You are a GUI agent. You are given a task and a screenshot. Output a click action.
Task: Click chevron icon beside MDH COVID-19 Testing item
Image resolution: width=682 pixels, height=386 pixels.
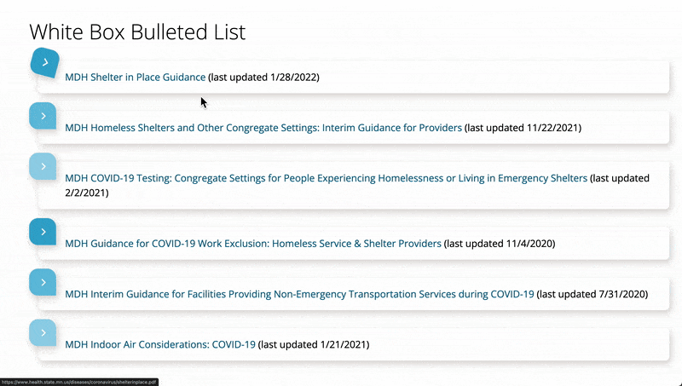pyautogui.click(x=43, y=165)
